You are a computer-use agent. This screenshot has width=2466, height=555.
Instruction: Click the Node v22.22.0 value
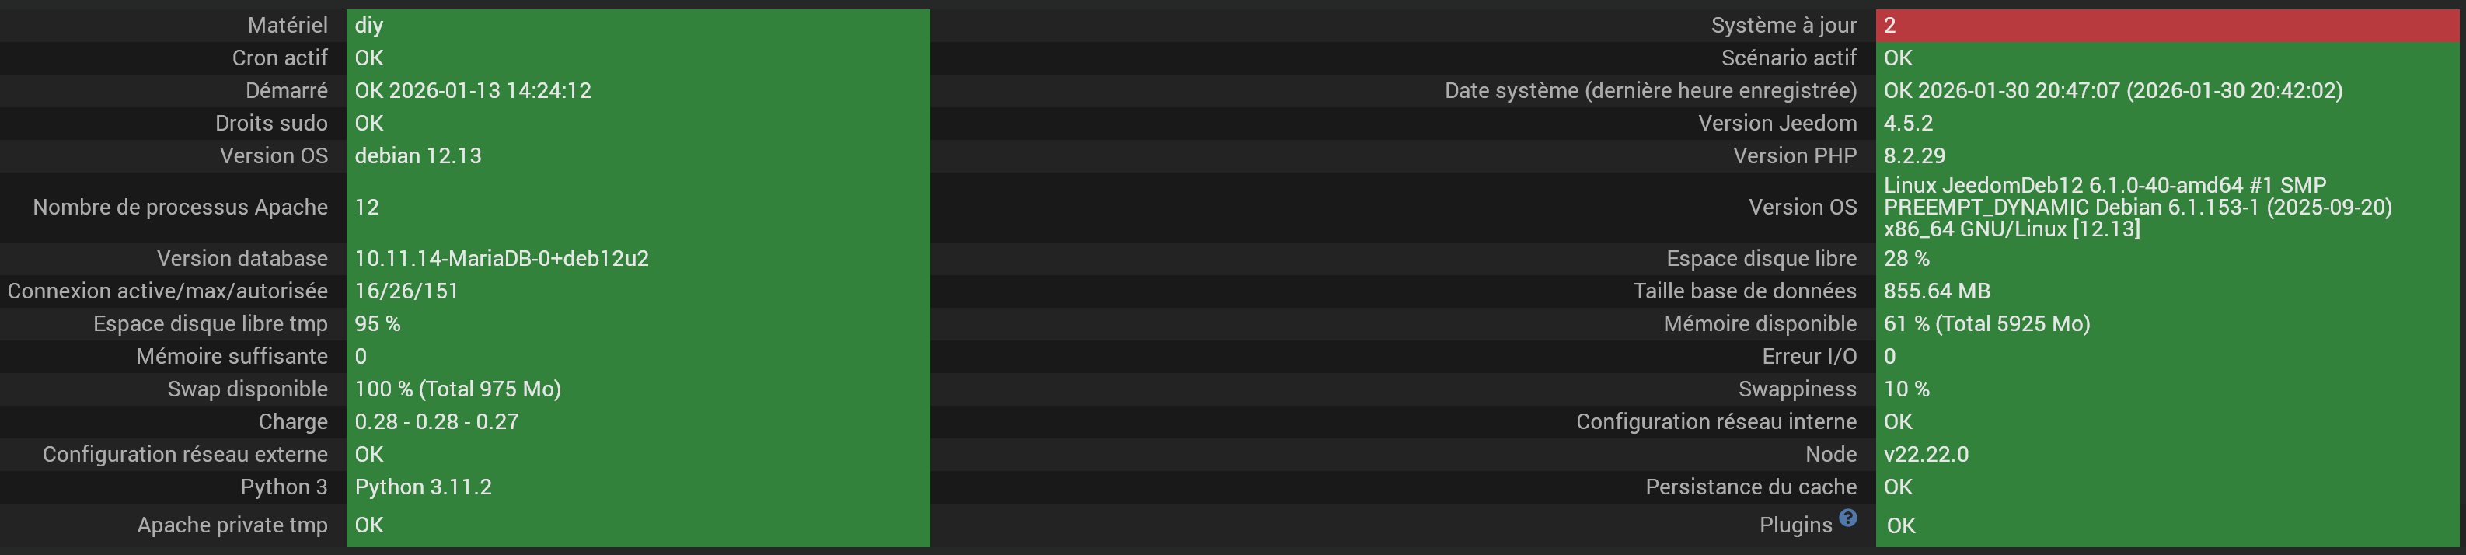pos(1926,455)
